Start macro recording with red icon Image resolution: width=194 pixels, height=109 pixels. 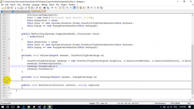click(88, 8)
